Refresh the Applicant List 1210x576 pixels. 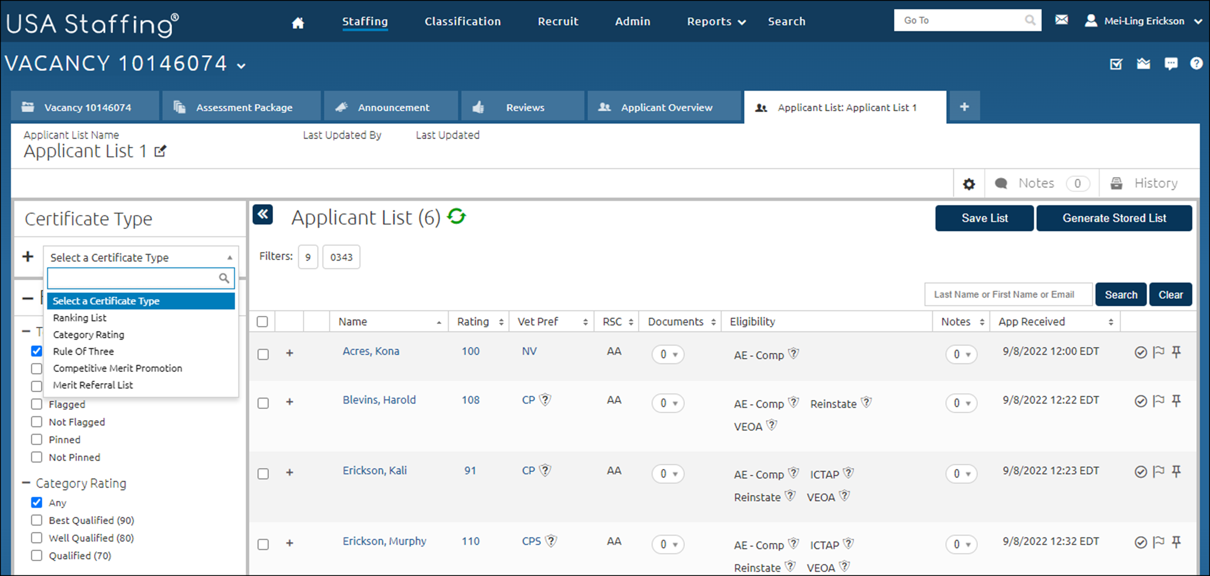(x=456, y=216)
